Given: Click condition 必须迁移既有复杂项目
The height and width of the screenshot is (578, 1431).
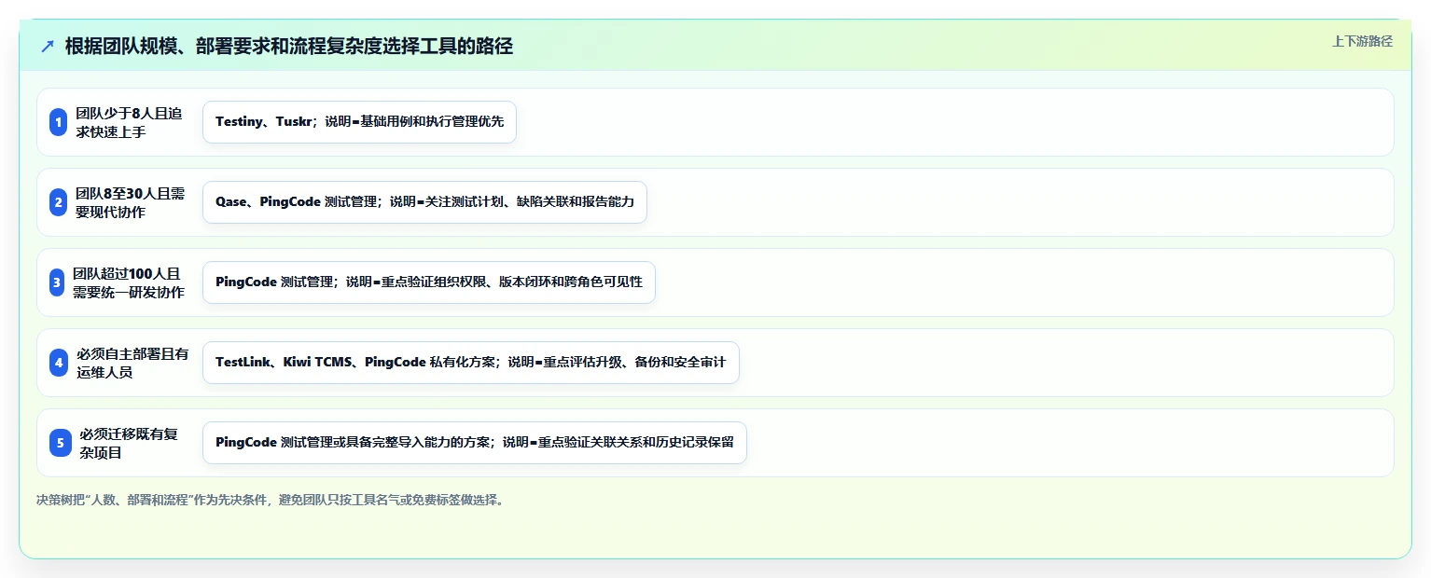Looking at the screenshot, I should [129, 443].
